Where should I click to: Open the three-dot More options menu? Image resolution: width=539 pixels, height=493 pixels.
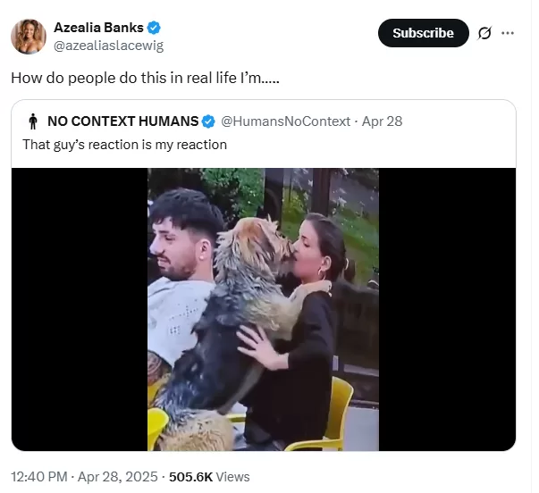508,33
